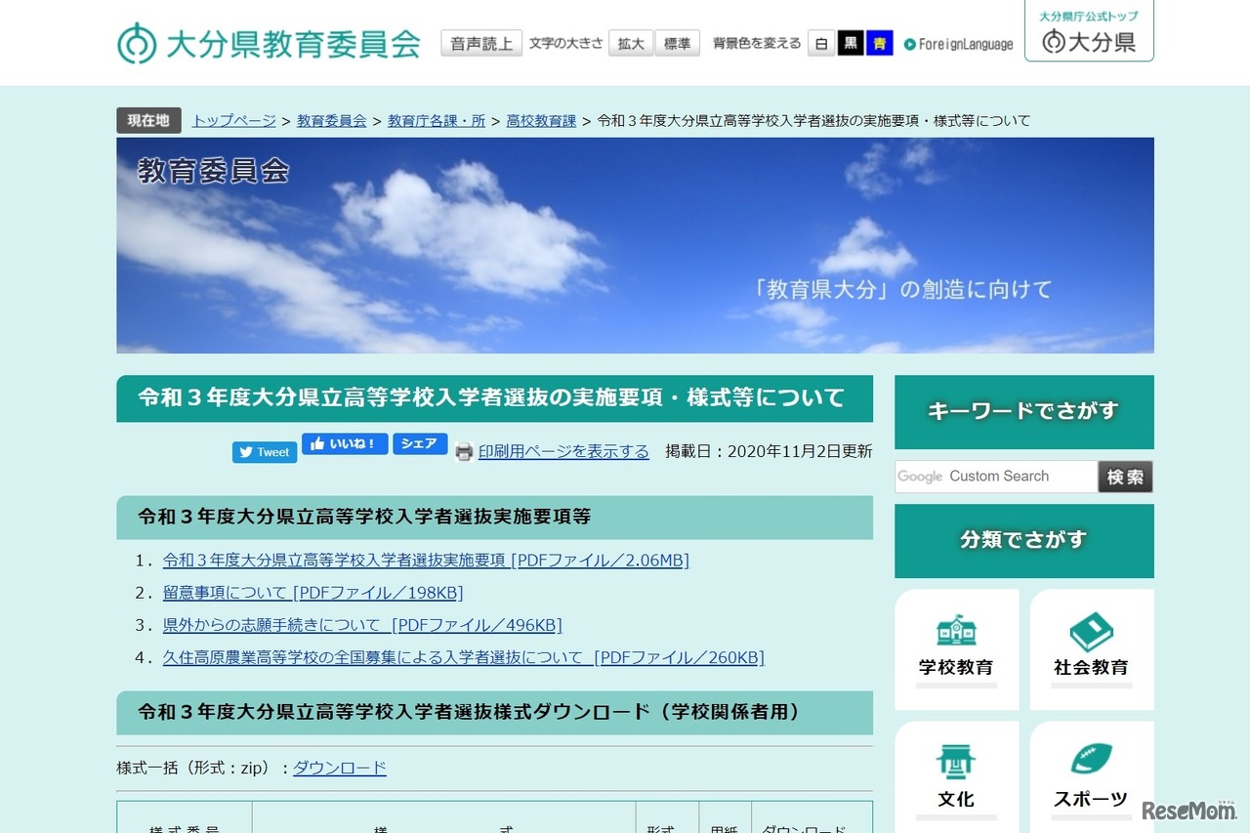Expand the ForeignLanguage option
Screen dimensions: 1250x833
click(x=959, y=43)
